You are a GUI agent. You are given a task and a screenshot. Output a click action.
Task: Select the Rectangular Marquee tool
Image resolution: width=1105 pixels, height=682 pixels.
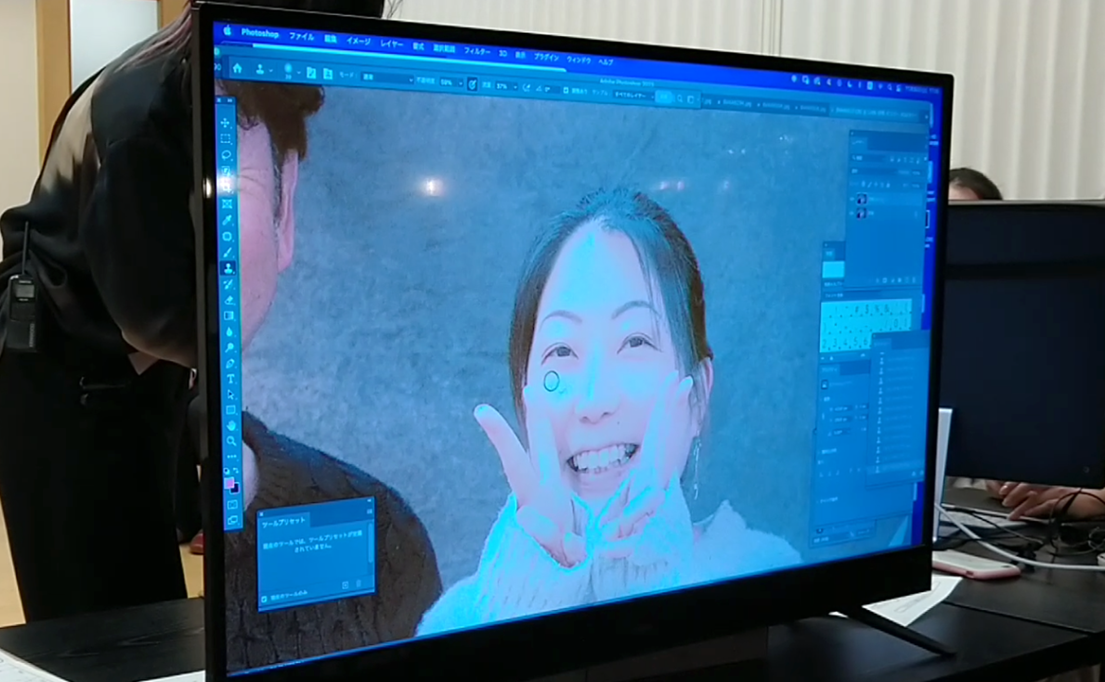(x=225, y=139)
